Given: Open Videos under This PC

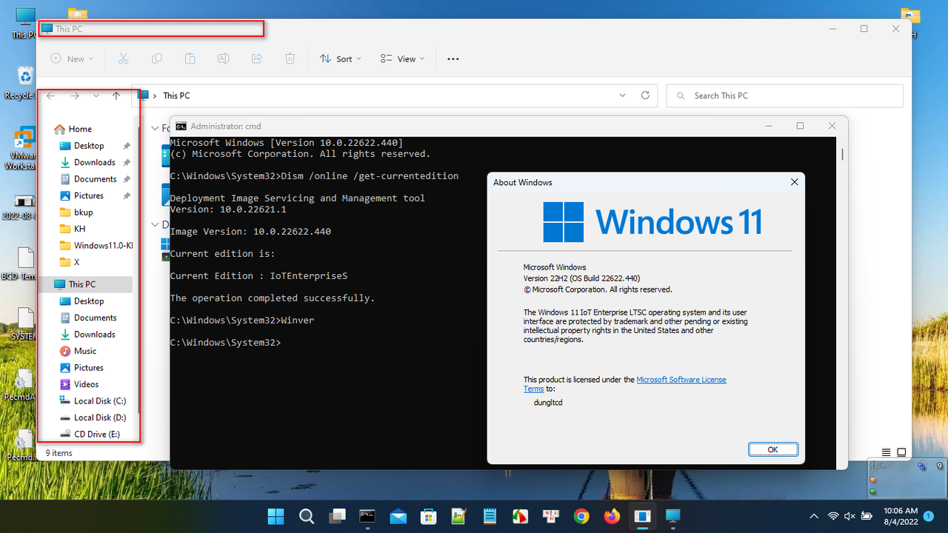Looking at the screenshot, I should tap(87, 384).
